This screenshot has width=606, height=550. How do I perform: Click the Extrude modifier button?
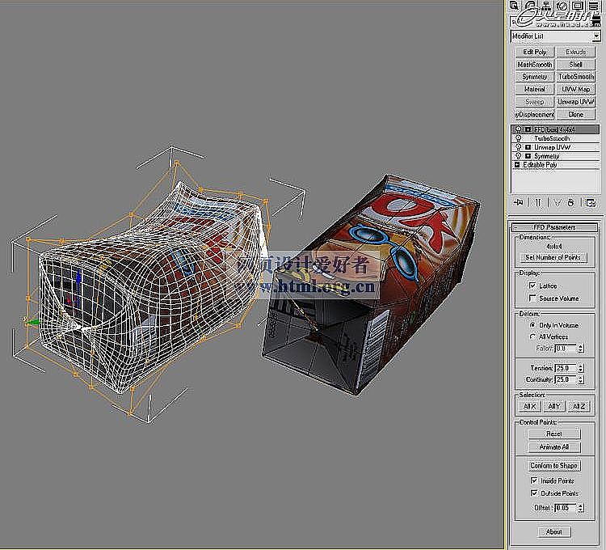576,52
